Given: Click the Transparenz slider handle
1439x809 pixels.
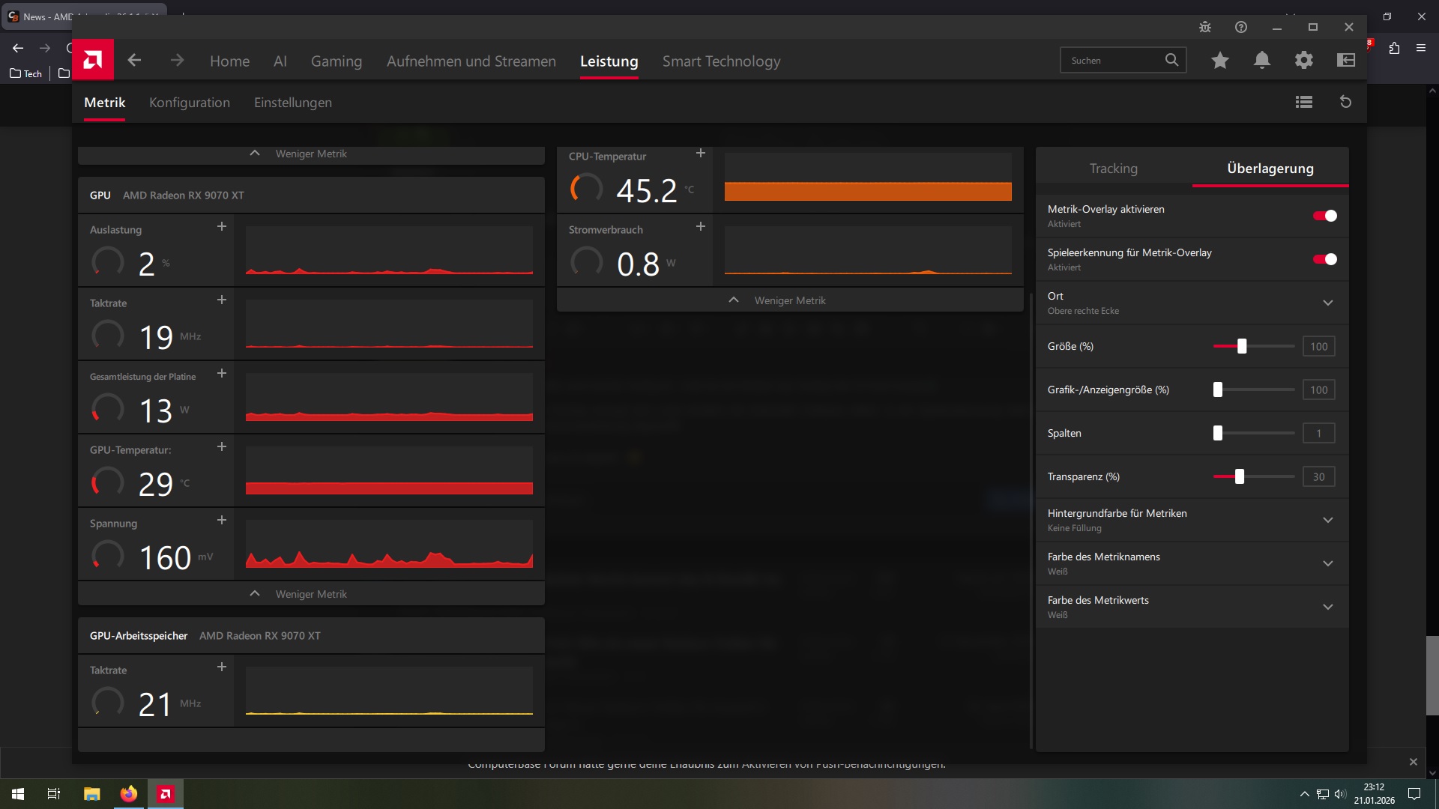Looking at the screenshot, I should click(x=1239, y=476).
